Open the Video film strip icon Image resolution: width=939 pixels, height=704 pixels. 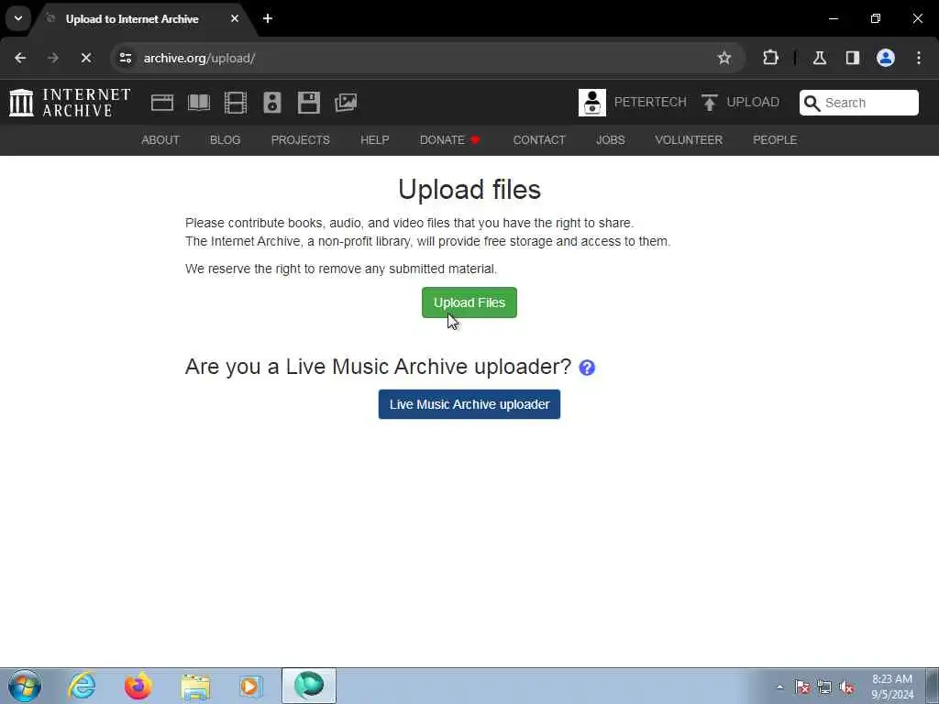pos(236,103)
